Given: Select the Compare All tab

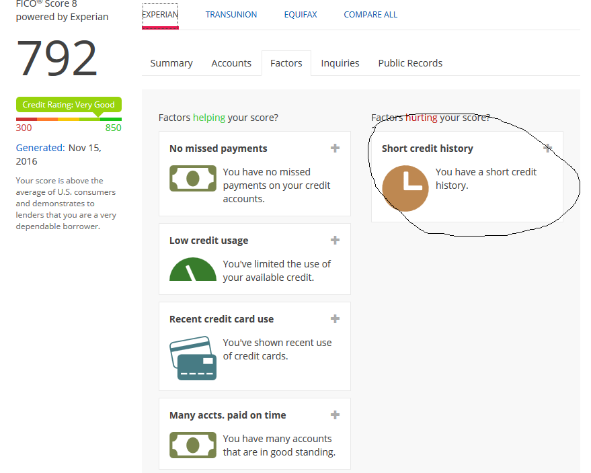Looking at the screenshot, I should 370,15.
